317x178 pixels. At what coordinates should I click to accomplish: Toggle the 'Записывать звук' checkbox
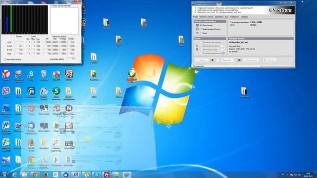(201, 49)
